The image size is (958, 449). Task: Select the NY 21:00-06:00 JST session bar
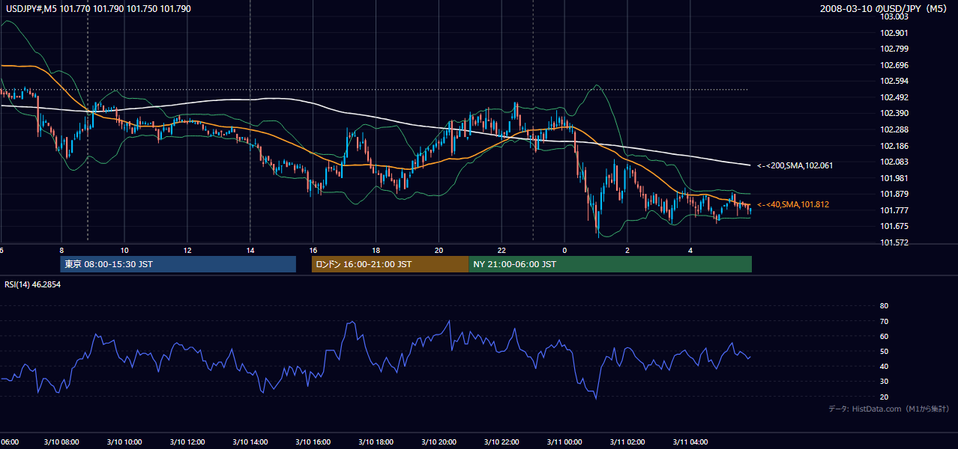610,264
